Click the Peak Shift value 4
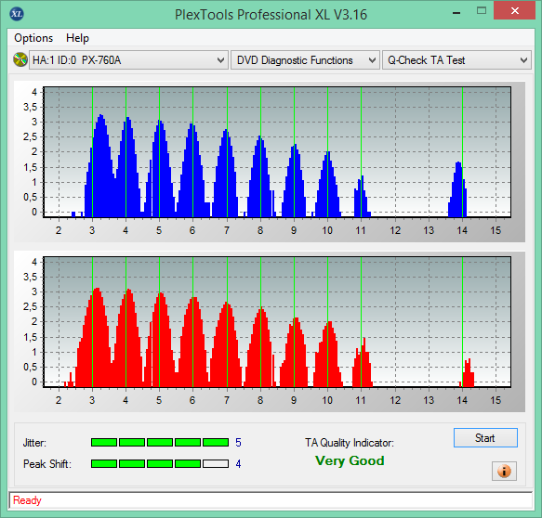 [238, 463]
